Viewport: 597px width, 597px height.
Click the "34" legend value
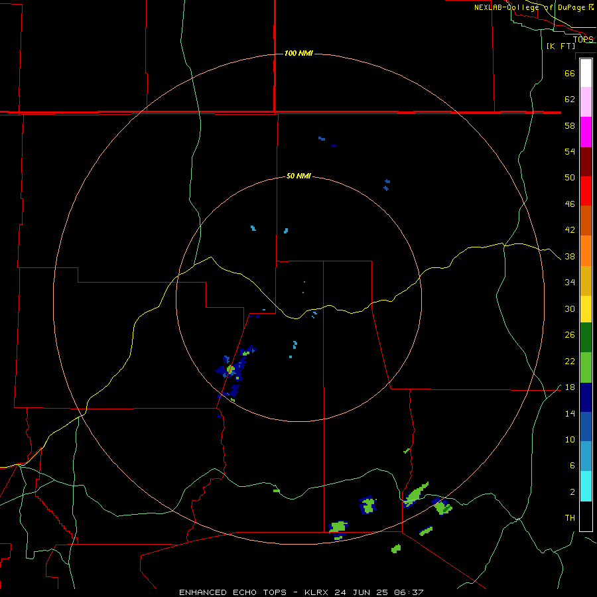tap(570, 282)
